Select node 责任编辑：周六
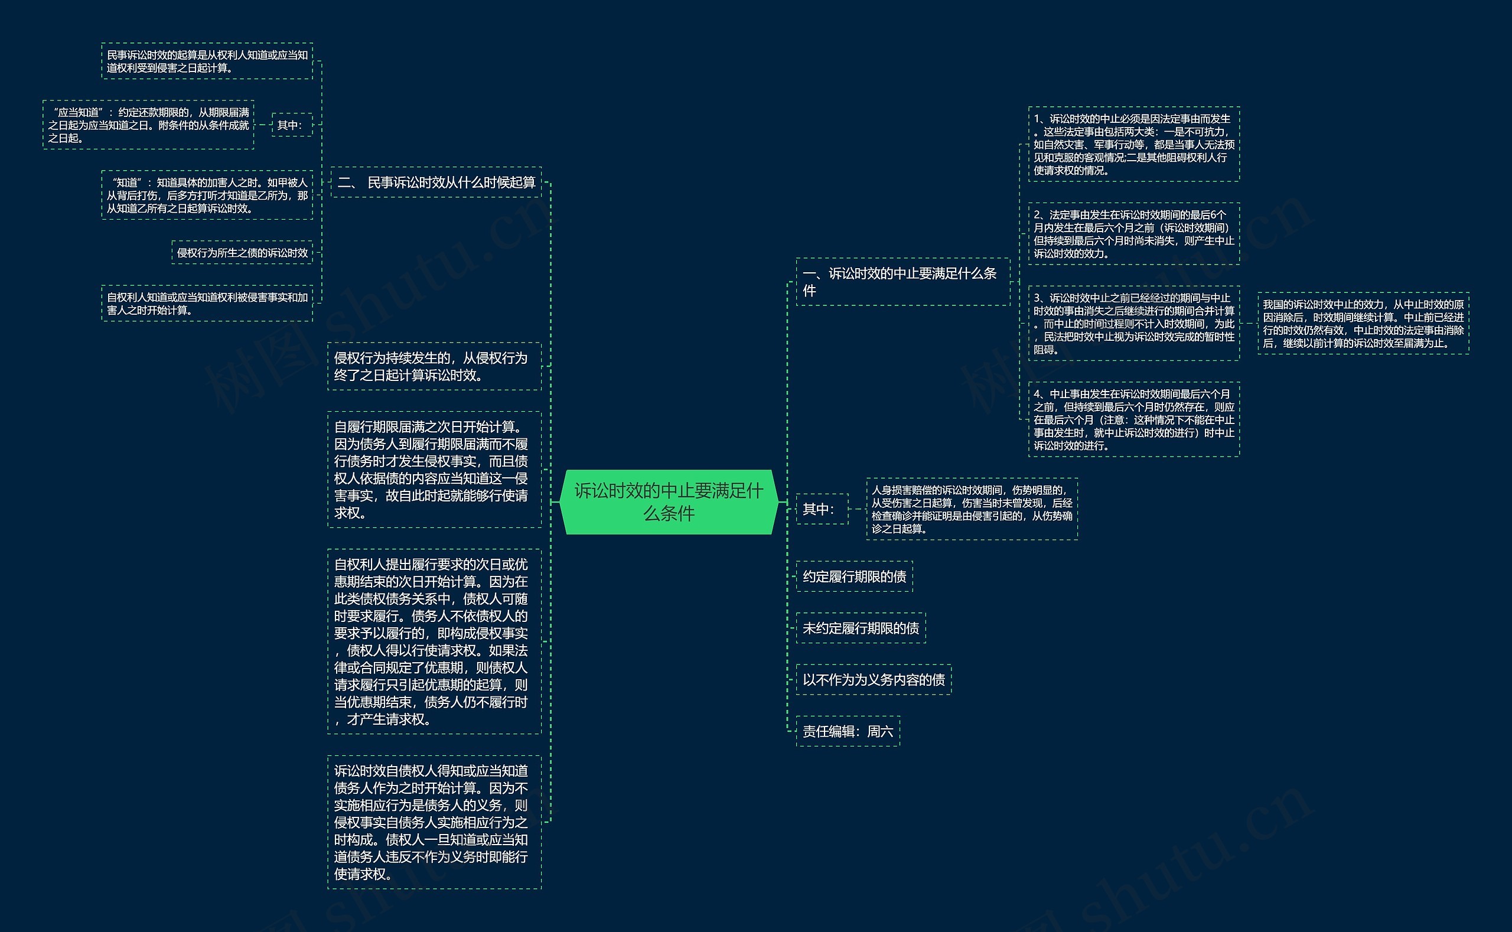The height and width of the screenshot is (932, 1512). click(x=848, y=731)
